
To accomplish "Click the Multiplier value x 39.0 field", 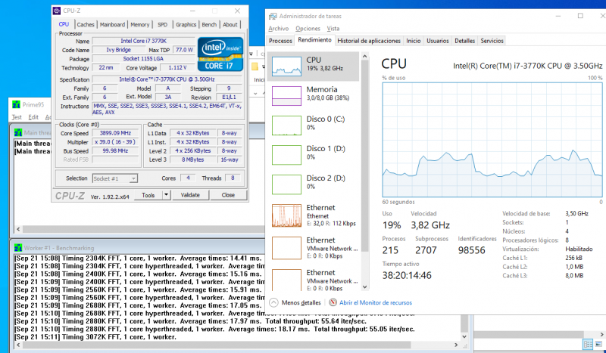I will coord(115,142).
